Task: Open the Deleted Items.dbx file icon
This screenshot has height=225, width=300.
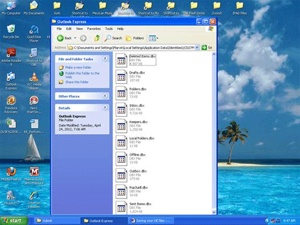Action: pyautogui.click(x=121, y=60)
